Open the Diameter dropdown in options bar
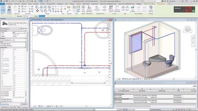The width and height of the screenshot is (198, 111). coord(31,16)
